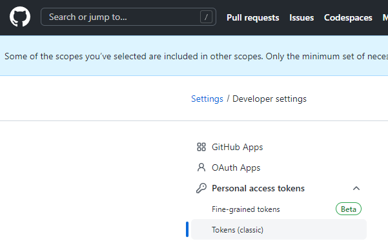The image size is (388, 248).
Task: Collapse Personal access tokens with chevron
Action: (356, 189)
